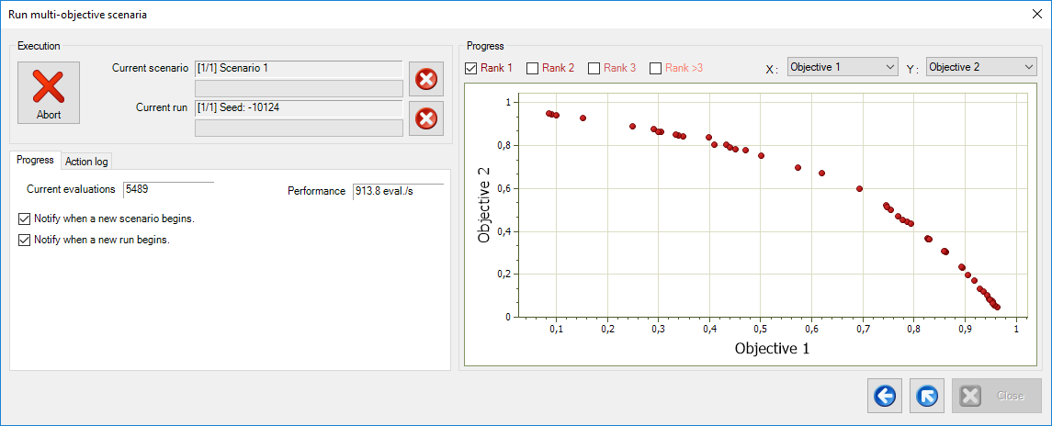Click the blue back arrow button

tap(885, 396)
